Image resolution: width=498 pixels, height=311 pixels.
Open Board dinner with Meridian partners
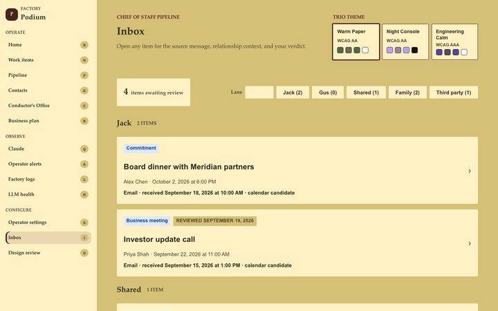[297, 171]
